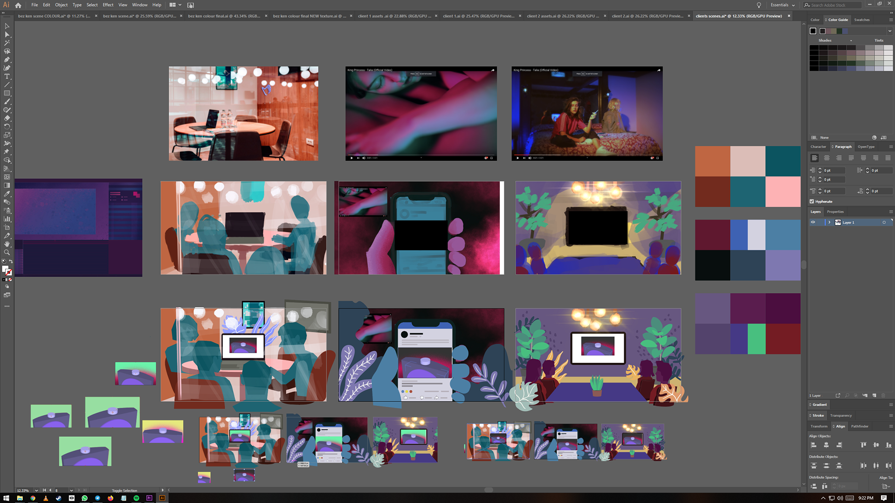Open artboard navigation dropdown
This screenshot has height=503, width=895.
pyautogui.click(x=71, y=490)
